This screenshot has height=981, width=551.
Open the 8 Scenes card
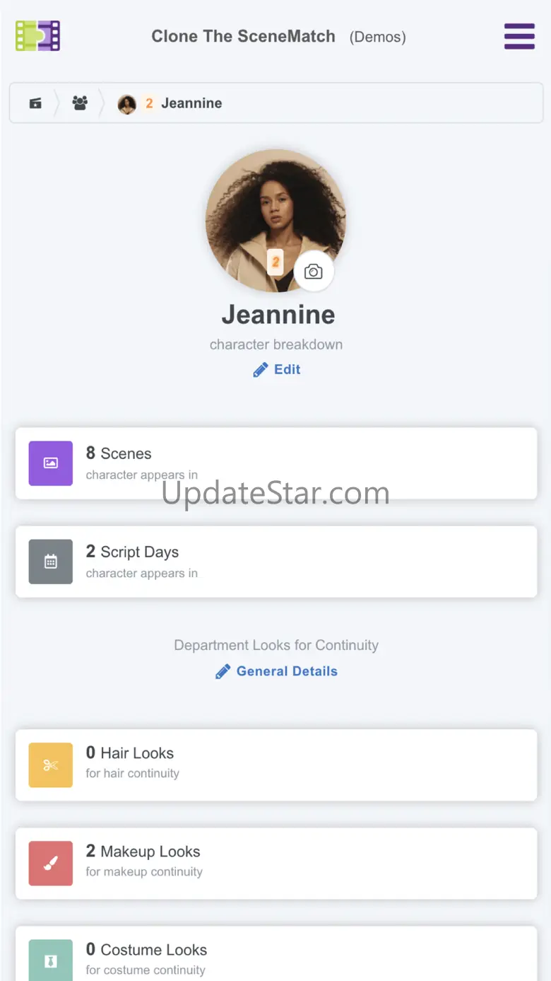(x=276, y=463)
